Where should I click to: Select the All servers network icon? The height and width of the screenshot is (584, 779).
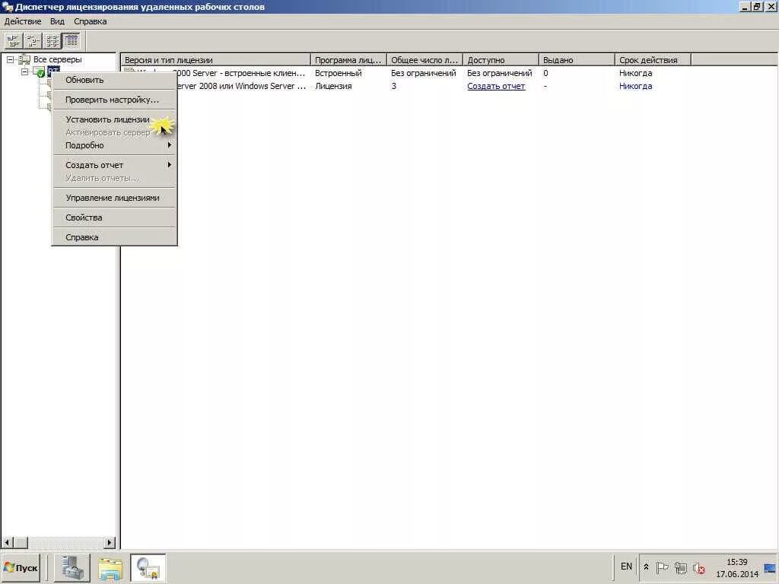click(24, 59)
